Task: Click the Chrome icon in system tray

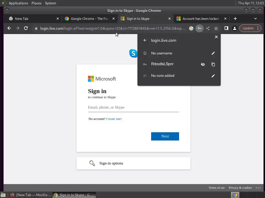Action: (x=235, y=195)
